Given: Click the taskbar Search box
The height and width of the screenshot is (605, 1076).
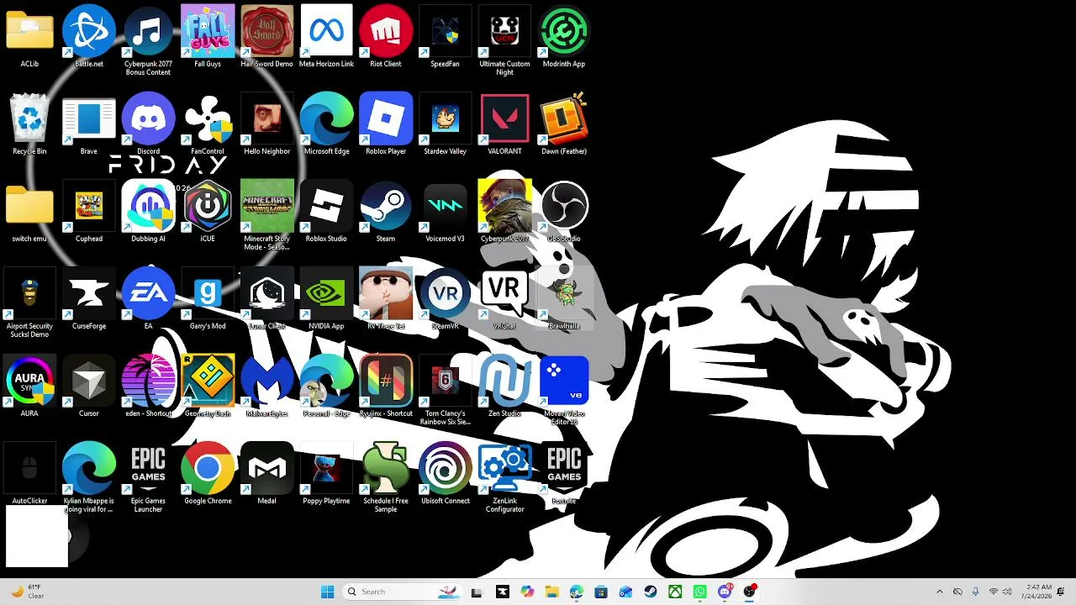Looking at the screenshot, I should click(403, 592).
